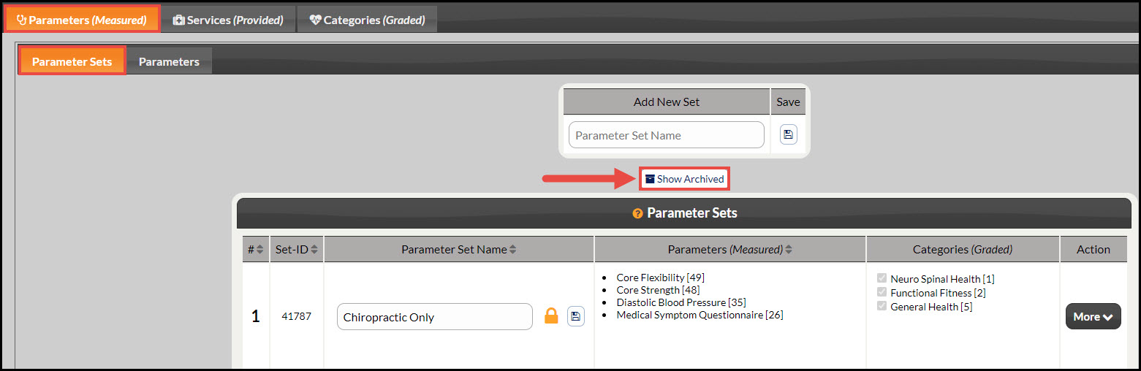Screen dimensions: 1141x371
Task: Switch to the Services (Provided) tab
Action: point(228,20)
